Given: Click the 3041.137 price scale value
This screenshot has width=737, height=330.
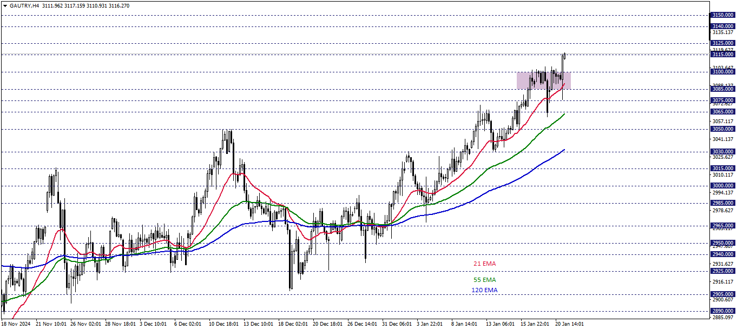Looking at the screenshot, I should pyautogui.click(x=723, y=139).
